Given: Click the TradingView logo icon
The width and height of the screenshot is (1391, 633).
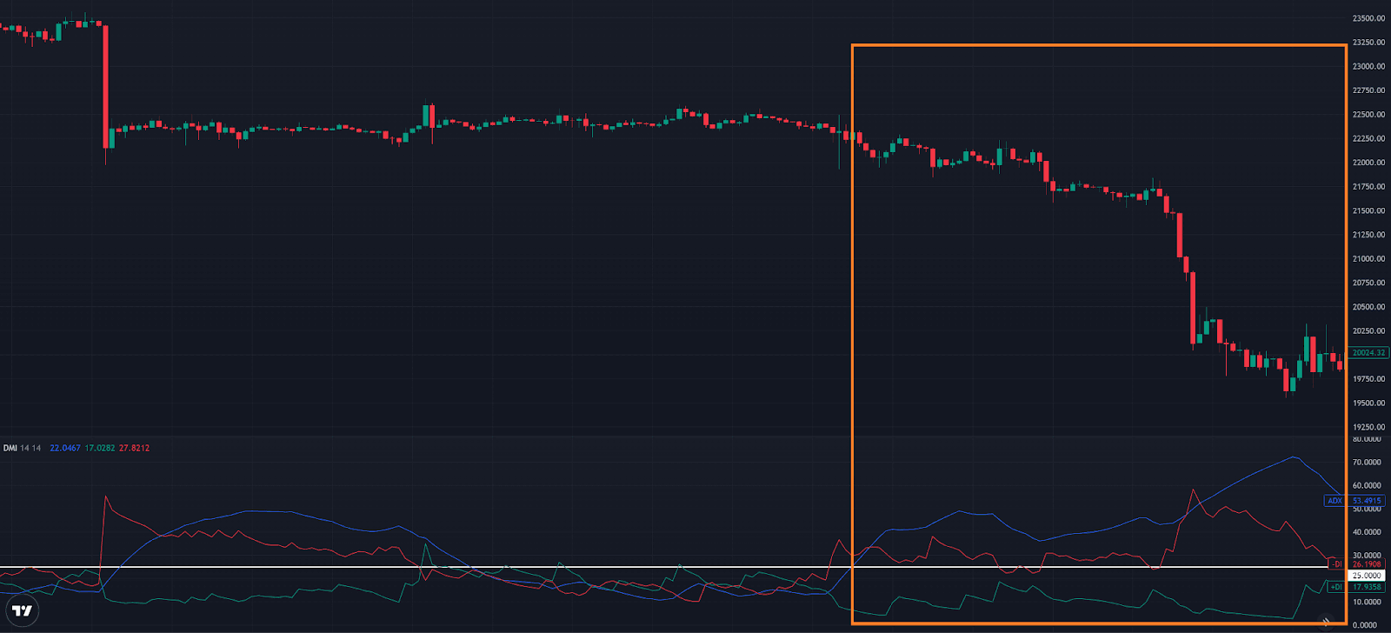Looking at the screenshot, I should (x=22, y=610).
